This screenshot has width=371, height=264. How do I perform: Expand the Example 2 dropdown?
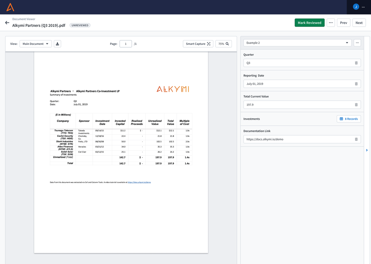(x=297, y=43)
